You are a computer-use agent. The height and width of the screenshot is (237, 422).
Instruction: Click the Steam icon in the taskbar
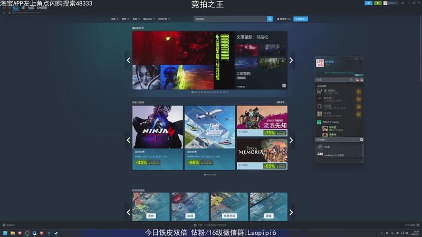point(56,233)
